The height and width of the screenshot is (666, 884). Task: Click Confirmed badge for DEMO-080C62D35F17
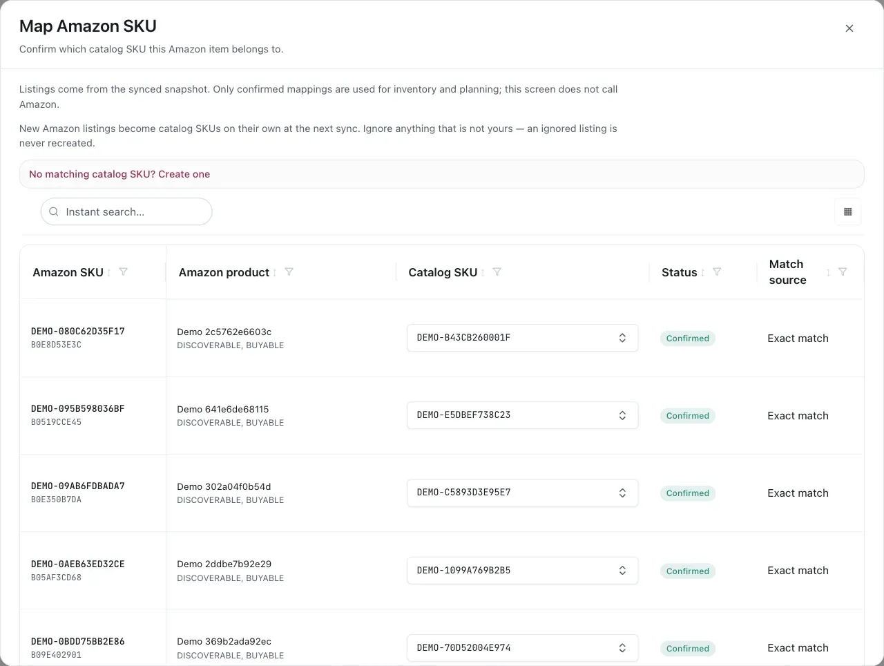tap(688, 339)
